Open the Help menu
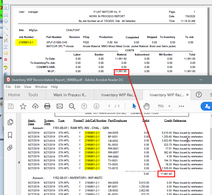Viewport: 212px width, 195px height. click(54, 87)
